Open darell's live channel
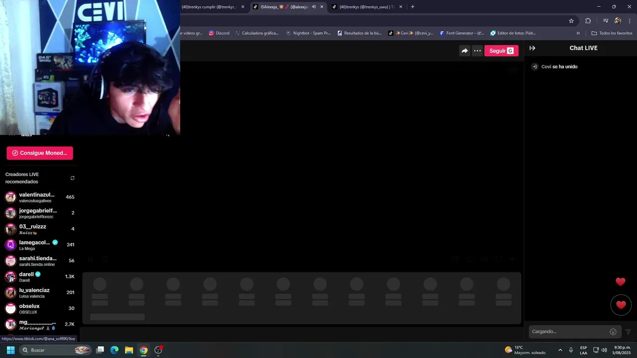 coord(40,276)
